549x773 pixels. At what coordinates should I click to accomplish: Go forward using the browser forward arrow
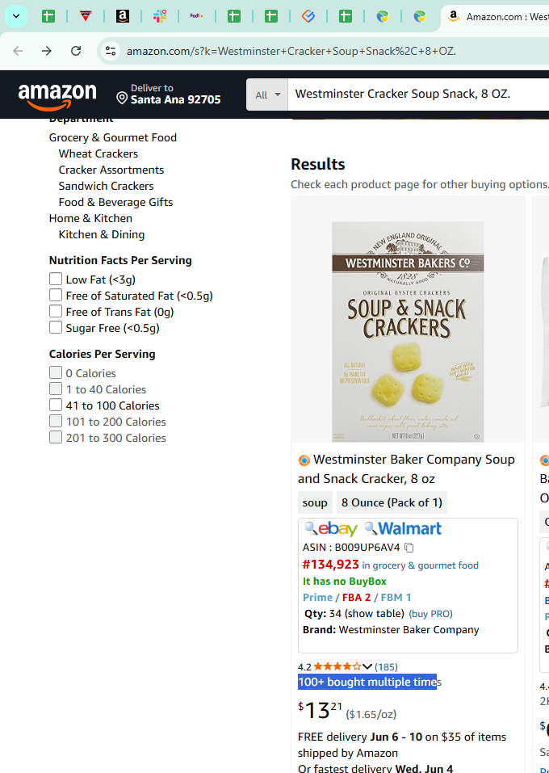47,51
